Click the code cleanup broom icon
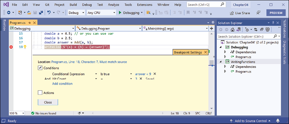This screenshot has height=124, width=289. pyautogui.click(x=80, y=113)
